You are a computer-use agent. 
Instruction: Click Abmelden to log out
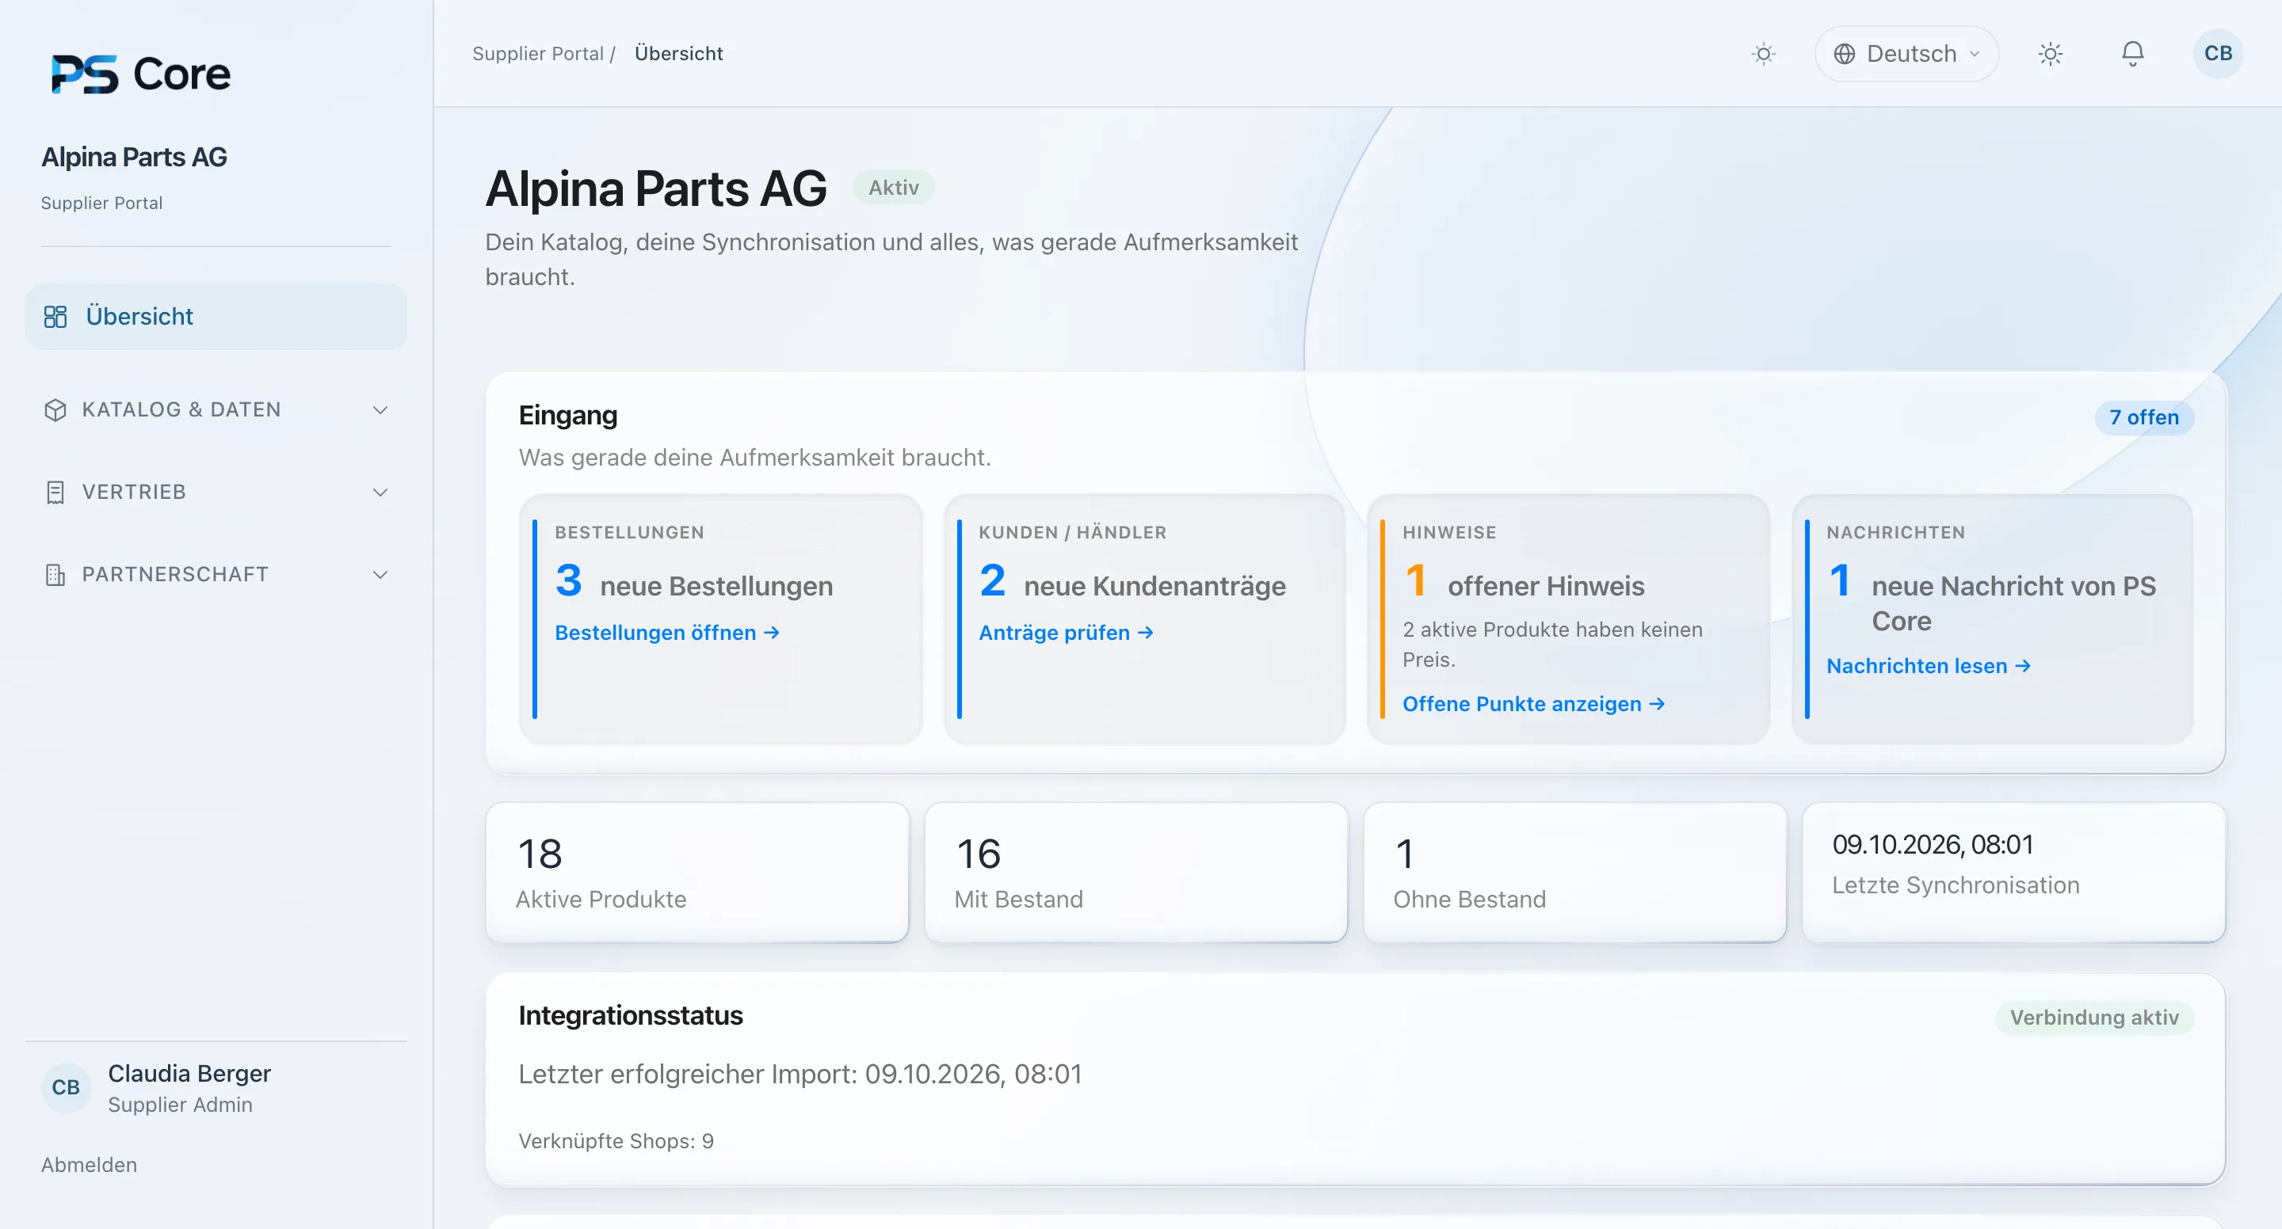coord(89,1164)
